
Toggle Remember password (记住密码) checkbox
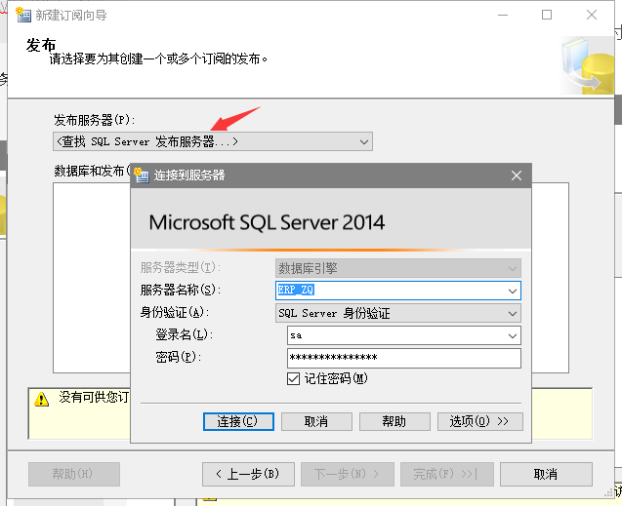pyautogui.click(x=293, y=379)
